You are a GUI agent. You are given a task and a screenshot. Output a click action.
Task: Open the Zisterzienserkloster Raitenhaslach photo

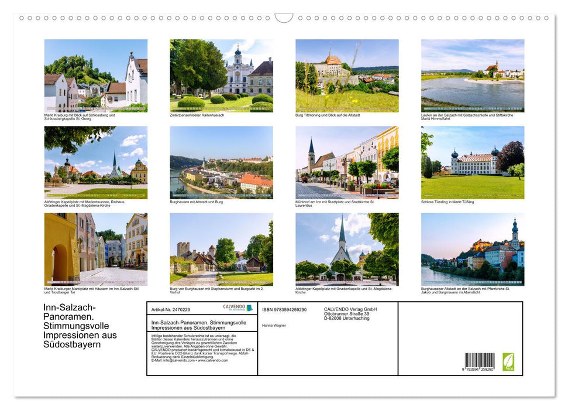221,76
